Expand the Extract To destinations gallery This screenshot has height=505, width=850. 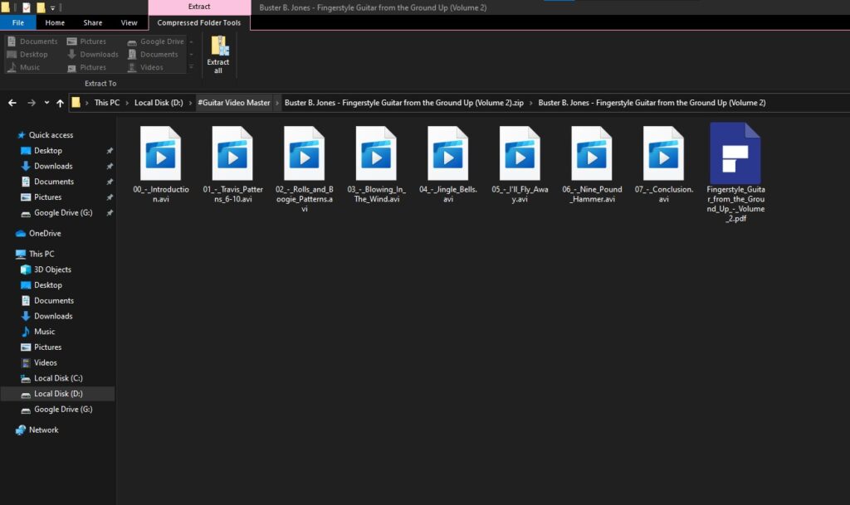[192, 66]
